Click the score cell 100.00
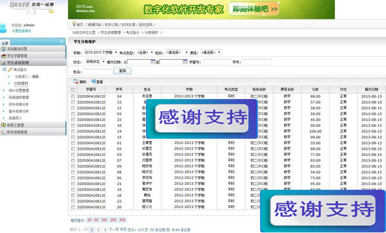 coord(315,131)
